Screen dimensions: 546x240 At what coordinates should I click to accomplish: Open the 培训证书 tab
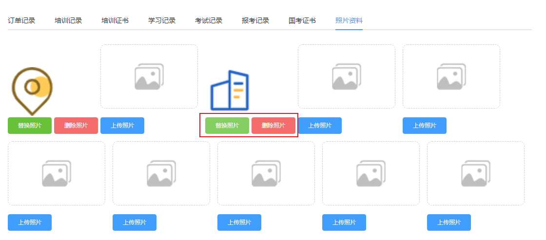[115, 20]
